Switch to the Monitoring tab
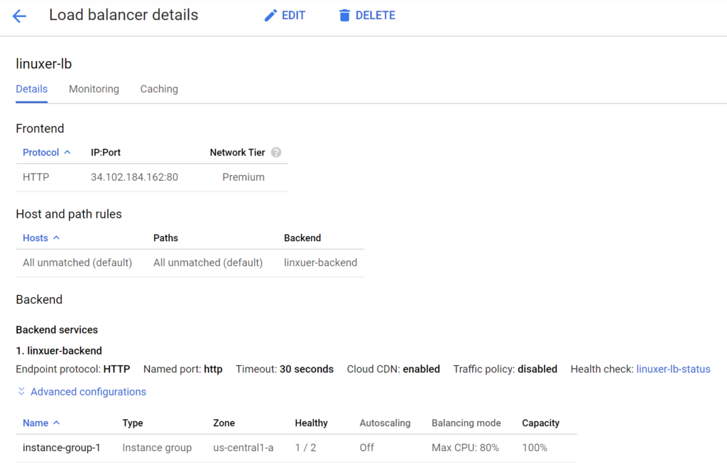 [94, 89]
